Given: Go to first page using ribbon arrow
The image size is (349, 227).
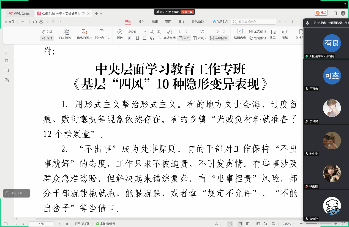Looking at the screenshot, I should pyautogui.click(x=180, y=32).
